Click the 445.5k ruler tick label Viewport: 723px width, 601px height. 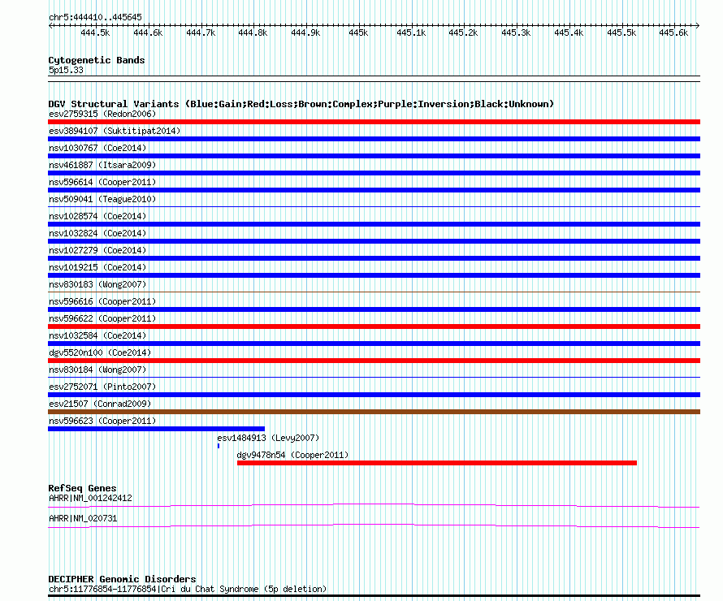(621, 33)
